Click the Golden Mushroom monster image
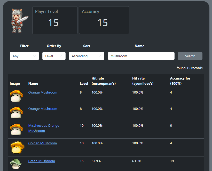The width and height of the screenshot is (212, 171). [17, 147]
